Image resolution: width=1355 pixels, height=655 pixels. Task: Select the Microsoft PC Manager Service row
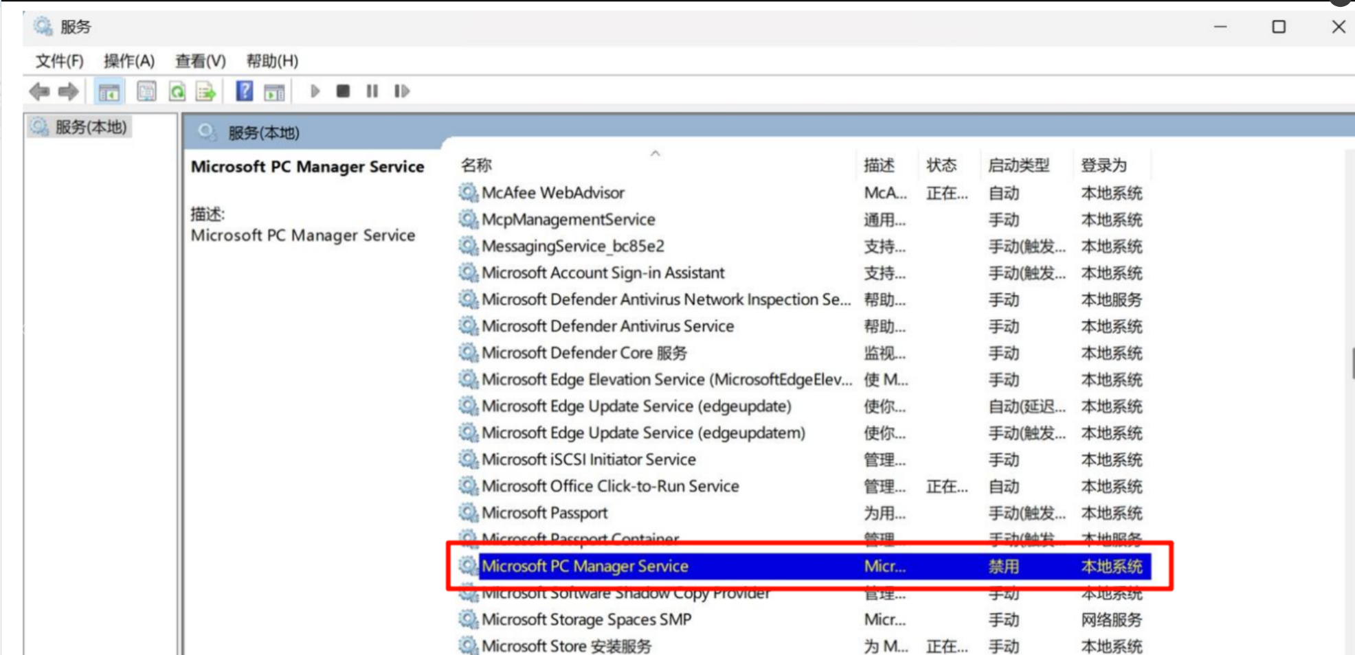(585, 566)
